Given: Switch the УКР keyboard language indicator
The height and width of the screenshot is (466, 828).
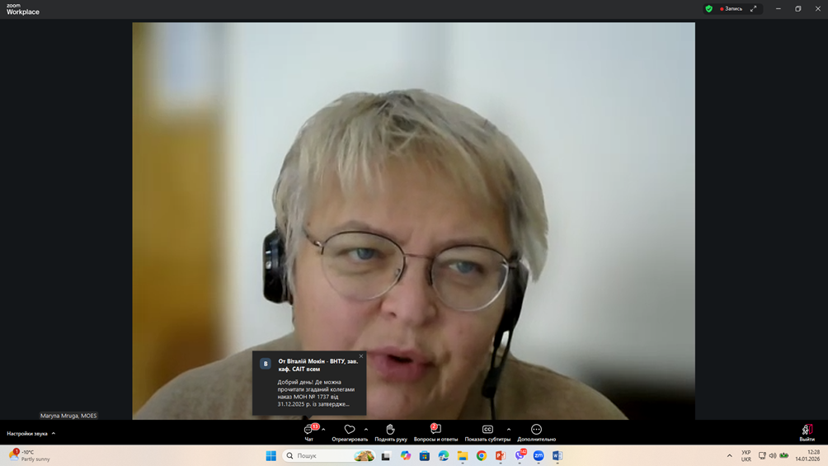Looking at the screenshot, I should pyautogui.click(x=746, y=456).
